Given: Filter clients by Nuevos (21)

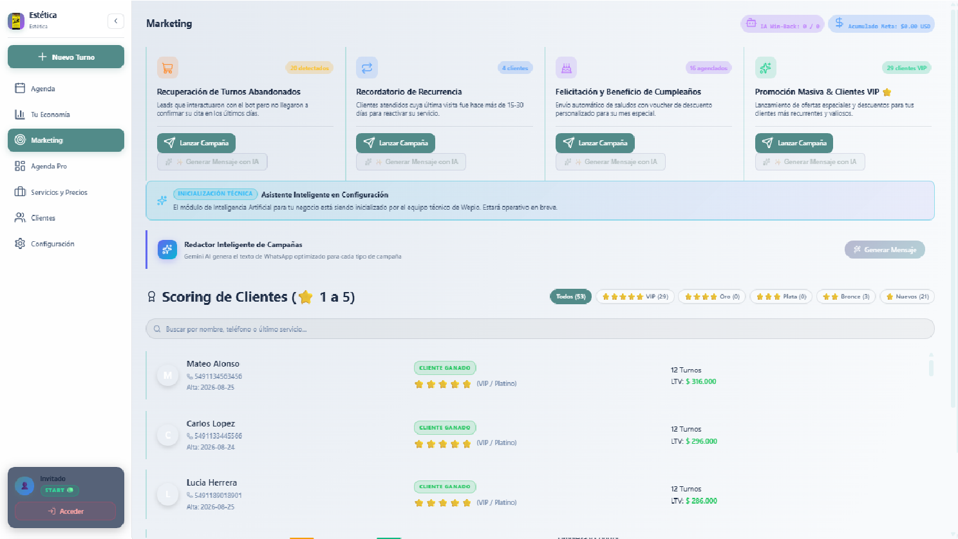Looking at the screenshot, I should (x=907, y=297).
